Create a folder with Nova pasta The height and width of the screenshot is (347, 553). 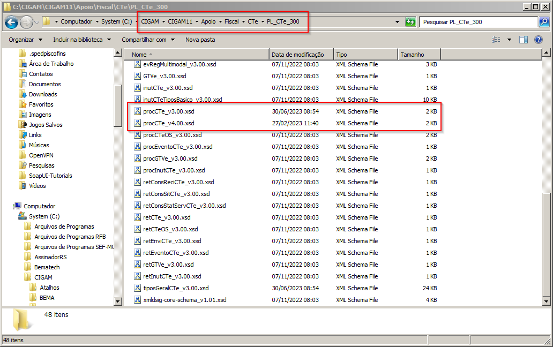point(200,40)
